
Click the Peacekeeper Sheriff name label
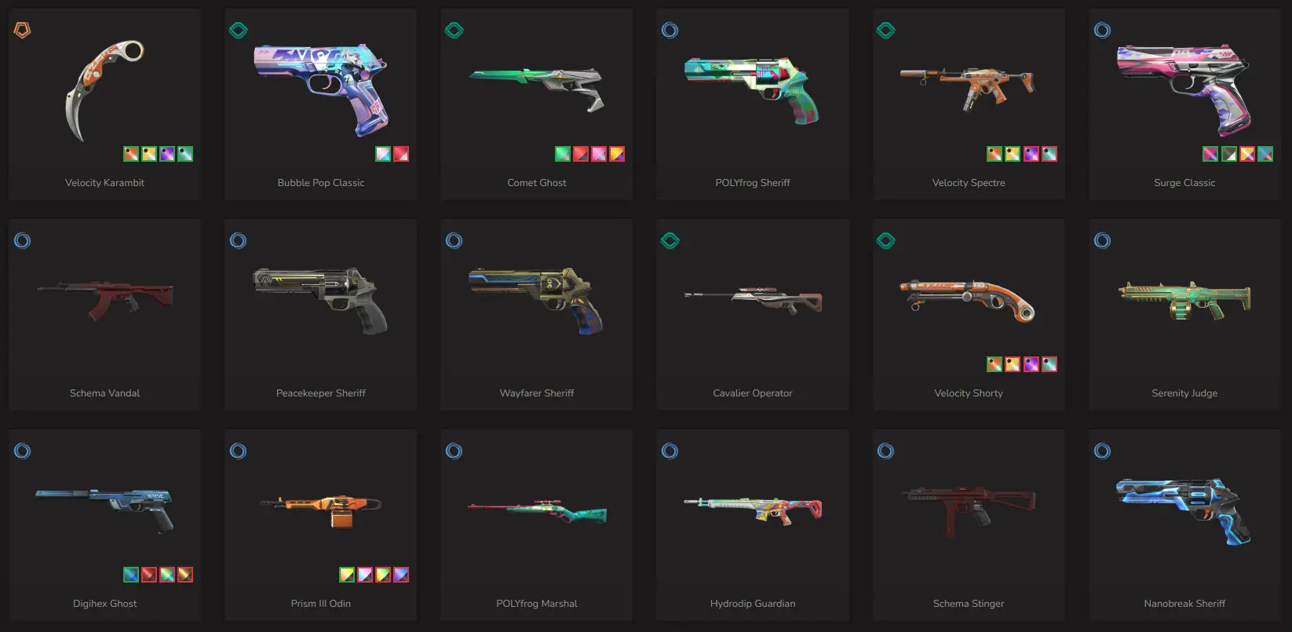coord(321,393)
